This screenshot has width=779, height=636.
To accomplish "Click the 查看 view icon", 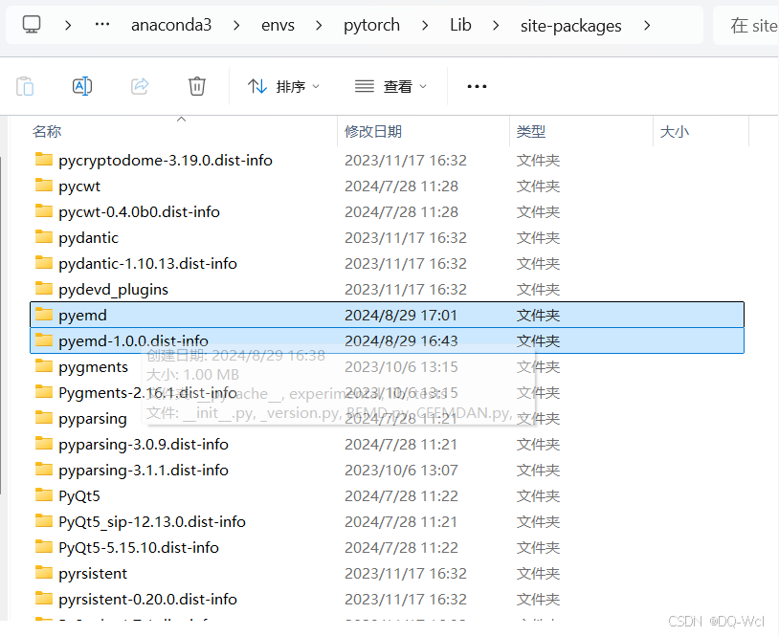I will pos(364,85).
